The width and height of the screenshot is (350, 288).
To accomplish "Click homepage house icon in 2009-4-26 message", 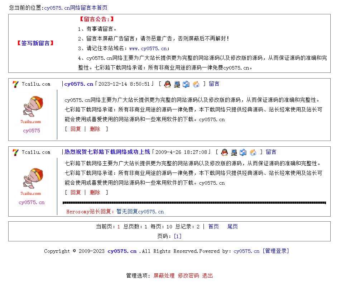I will (253, 152).
